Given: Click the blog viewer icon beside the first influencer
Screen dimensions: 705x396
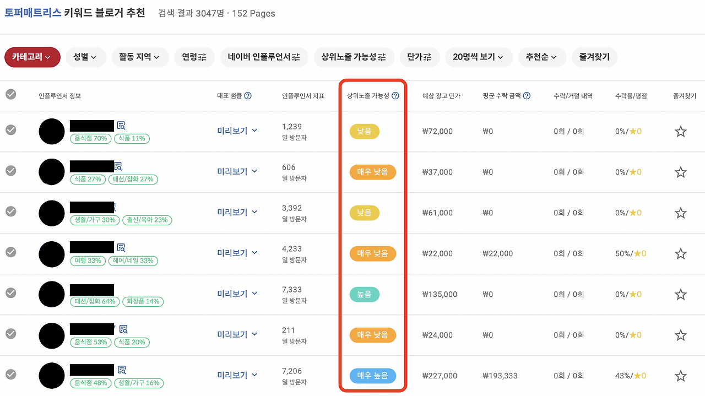Looking at the screenshot, I should point(122,126).
